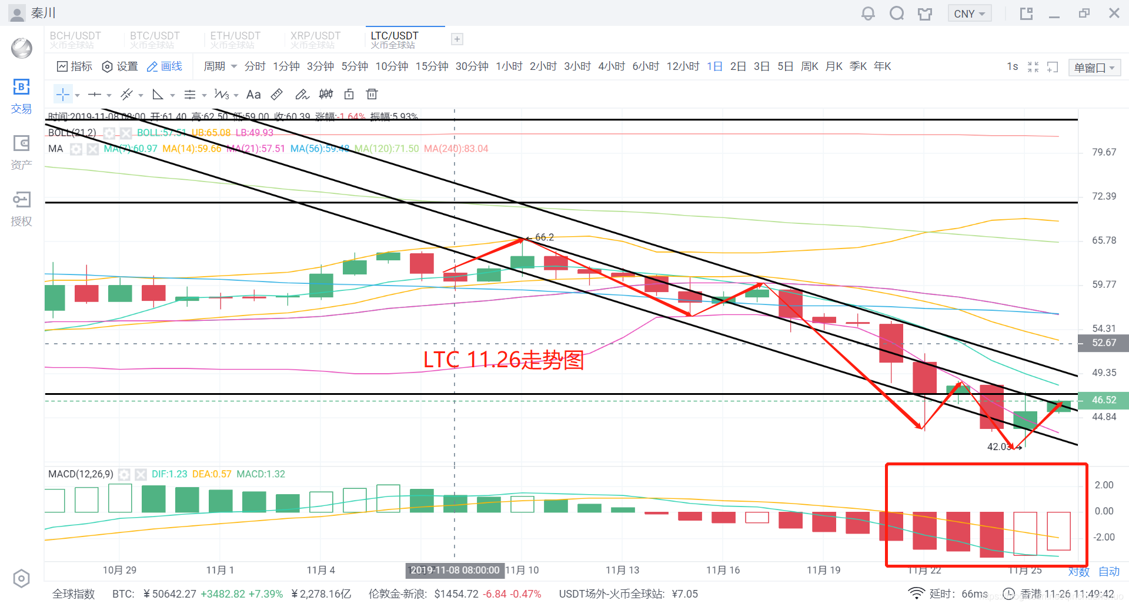Click the candlestick style icon

(326, 95)
